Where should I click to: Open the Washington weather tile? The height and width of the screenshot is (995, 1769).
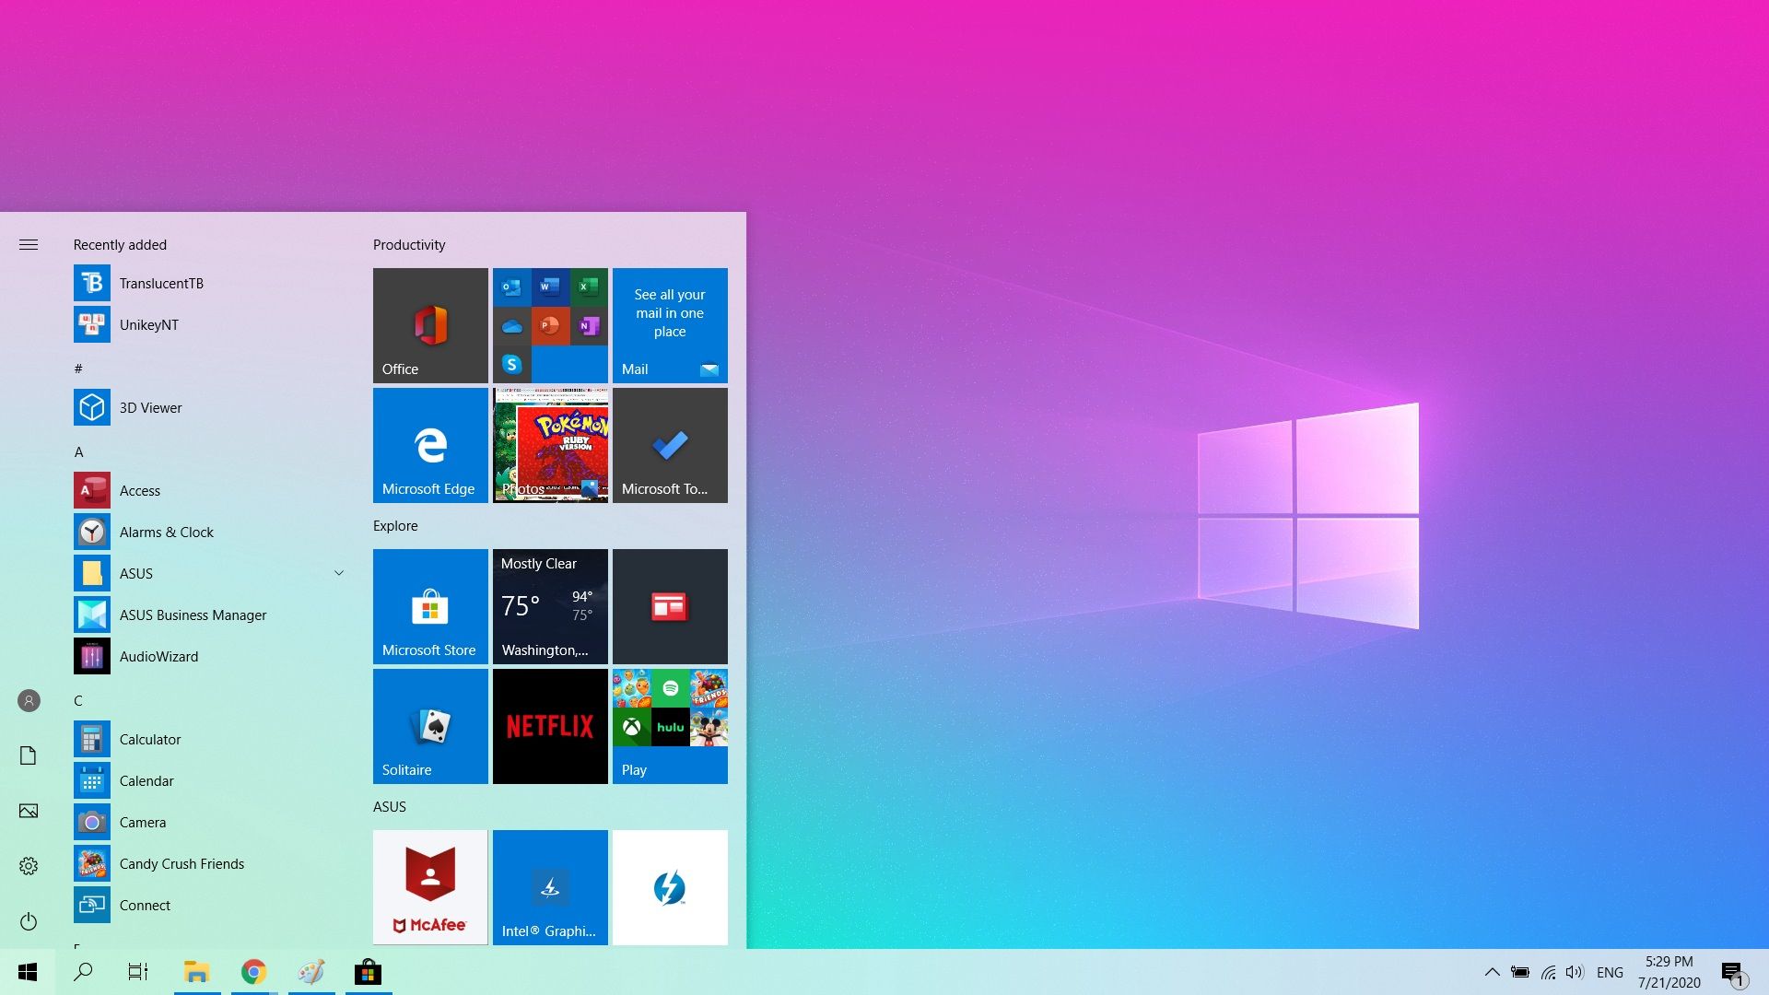550,606
